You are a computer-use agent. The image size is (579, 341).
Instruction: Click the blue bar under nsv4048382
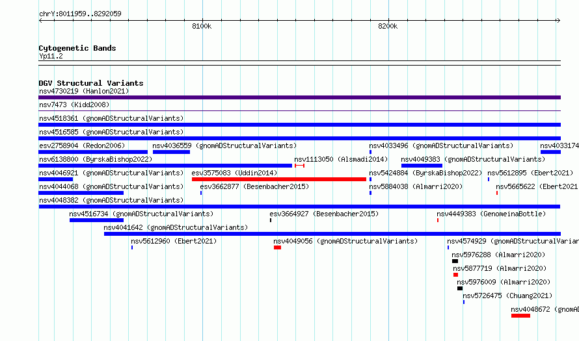[299, 207]
